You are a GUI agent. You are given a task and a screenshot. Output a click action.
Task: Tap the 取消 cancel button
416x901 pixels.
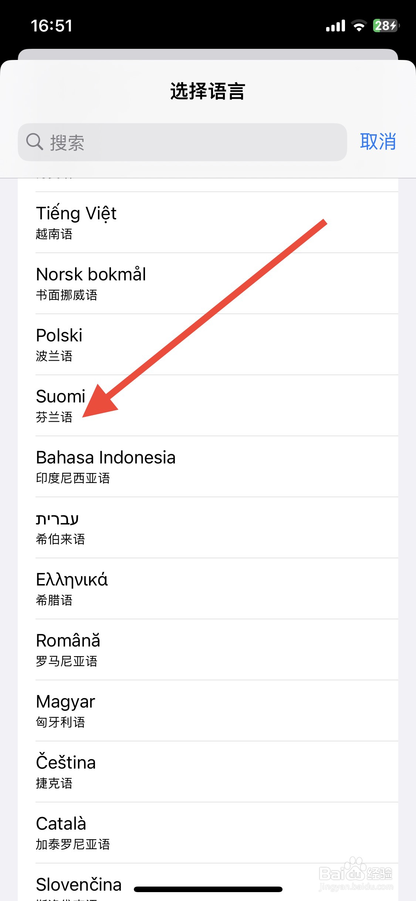coord(378,142)
